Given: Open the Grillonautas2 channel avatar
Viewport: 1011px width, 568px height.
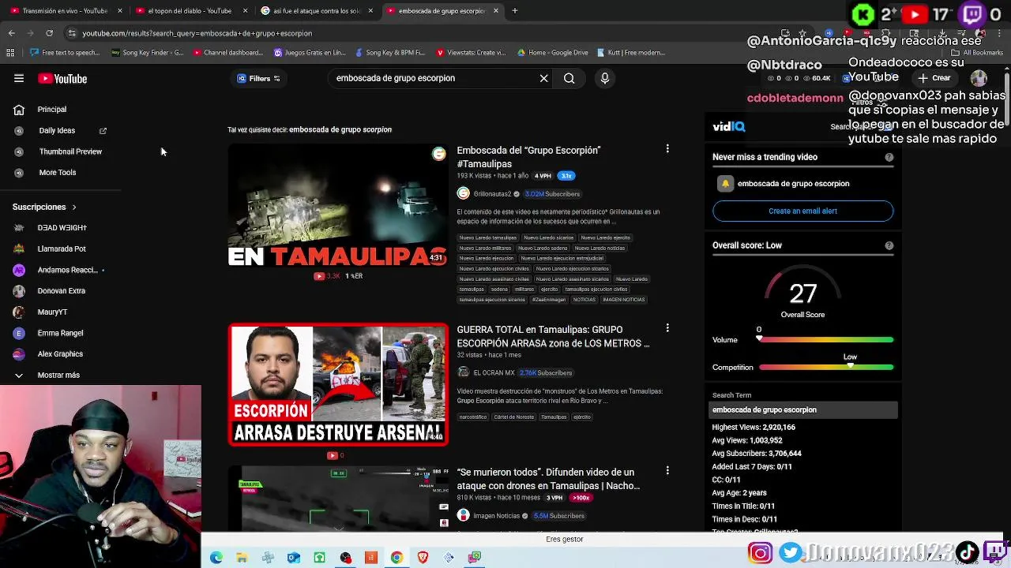Looking at the screenshot, I should pyautogui.click(x=464, y=194).
